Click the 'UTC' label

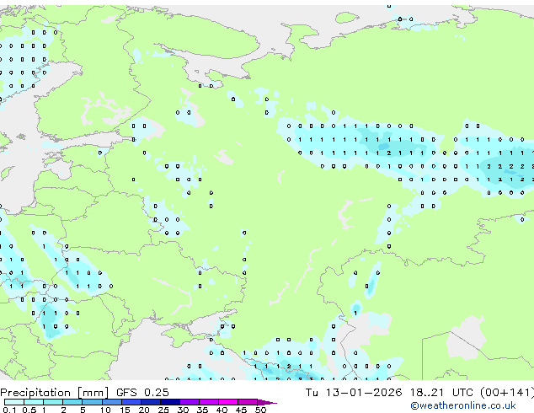(x=462, y=393)
